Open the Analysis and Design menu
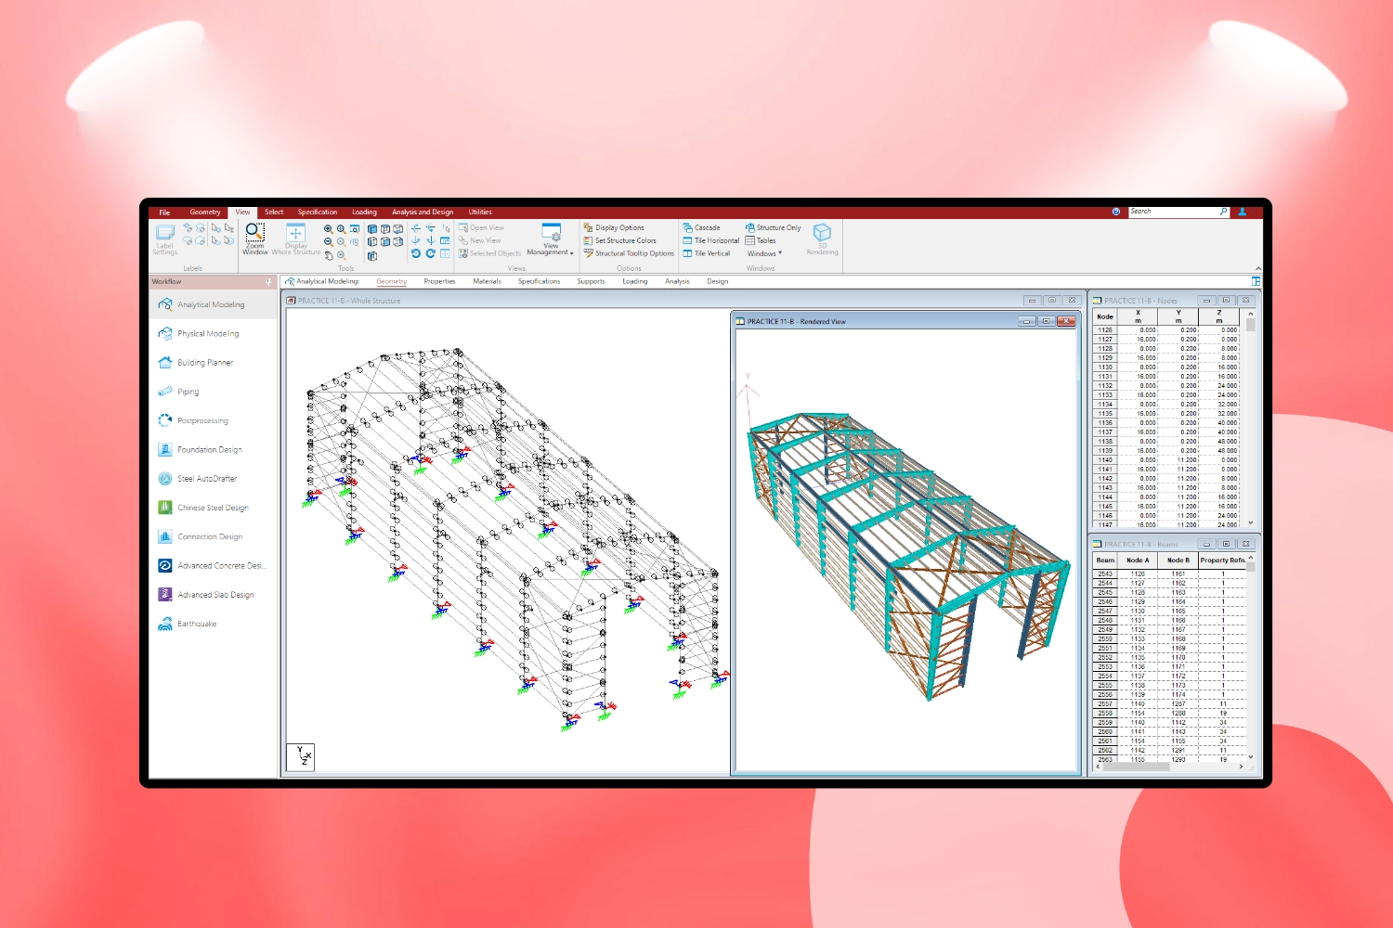 [423, 212]
